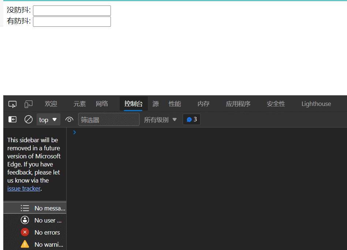
Task: Click the 有防抖: label text
Action: coord(19,21)
